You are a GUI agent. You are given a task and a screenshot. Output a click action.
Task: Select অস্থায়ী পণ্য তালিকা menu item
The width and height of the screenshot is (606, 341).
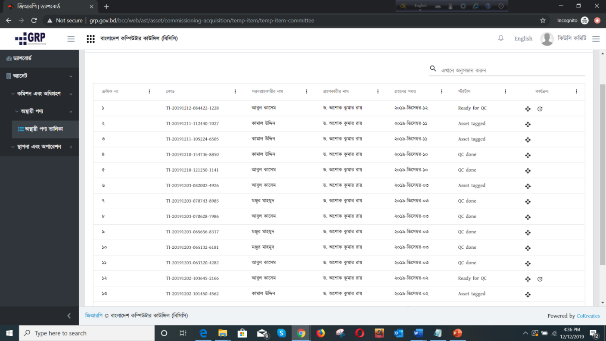(44, 129)
